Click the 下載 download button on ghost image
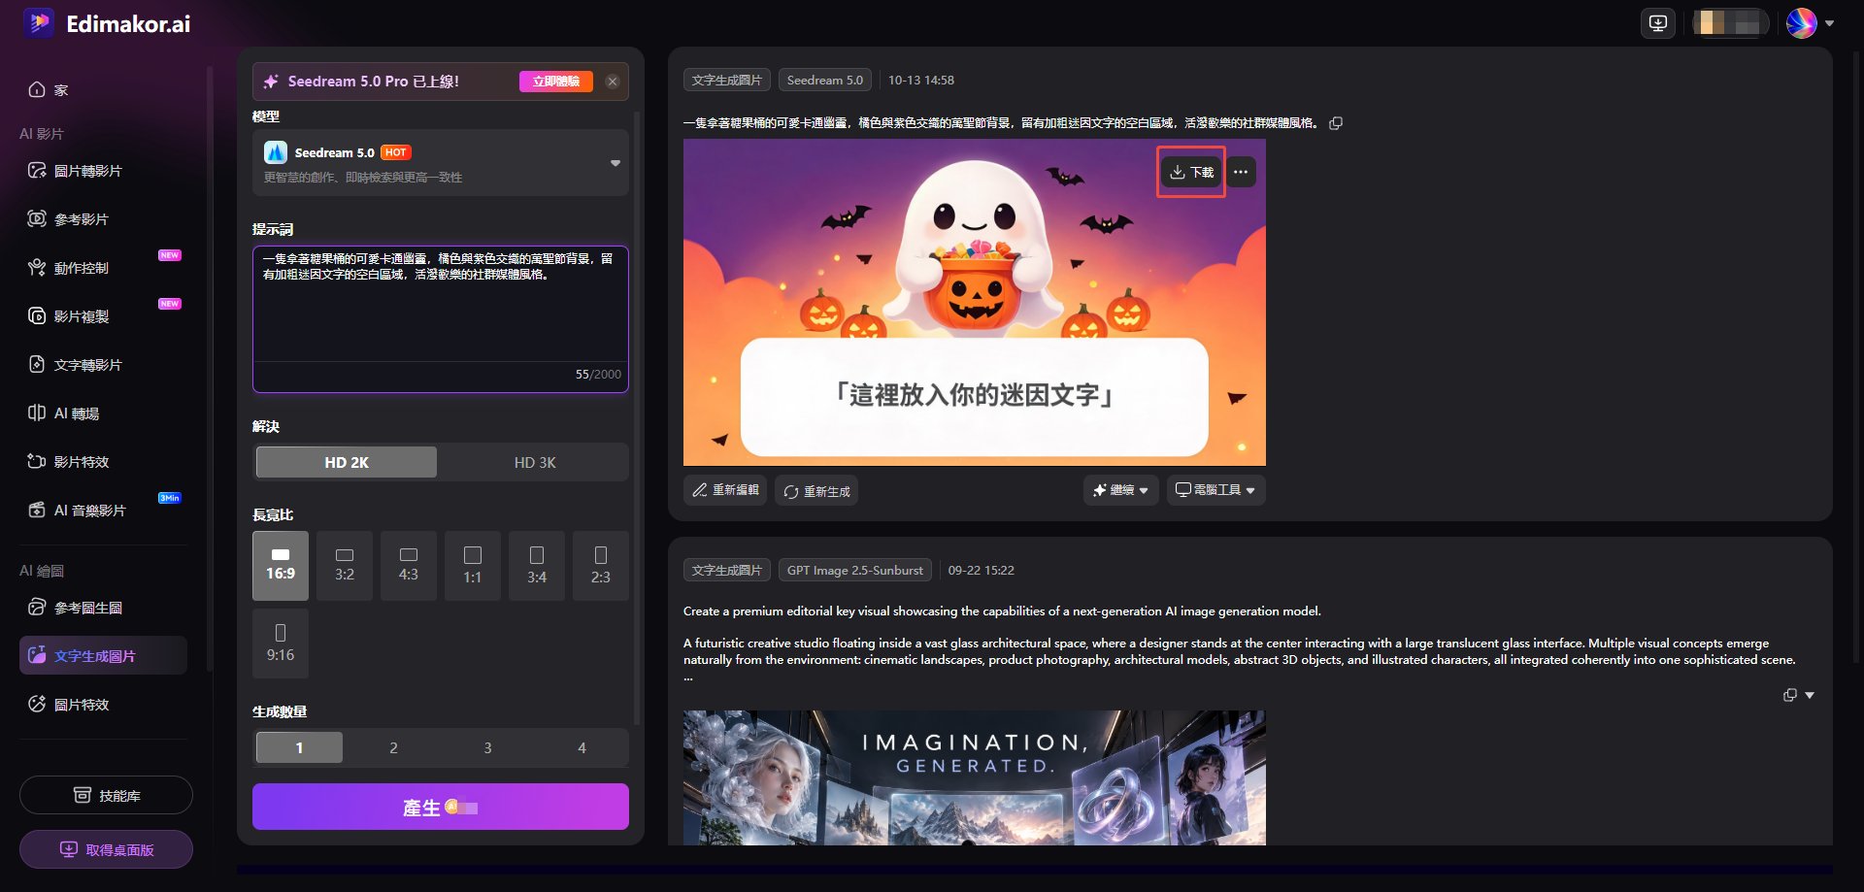 pos(1191,172)
